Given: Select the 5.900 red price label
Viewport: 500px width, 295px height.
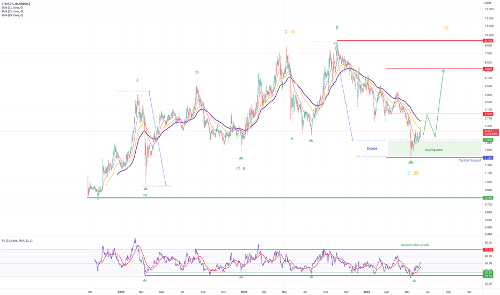Looking at the screenshot, I should pyautogui.click(x=488, y=69).
